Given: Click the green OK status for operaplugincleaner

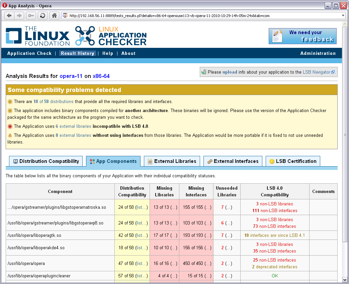Looking at the screenshot, I should 275,276.
